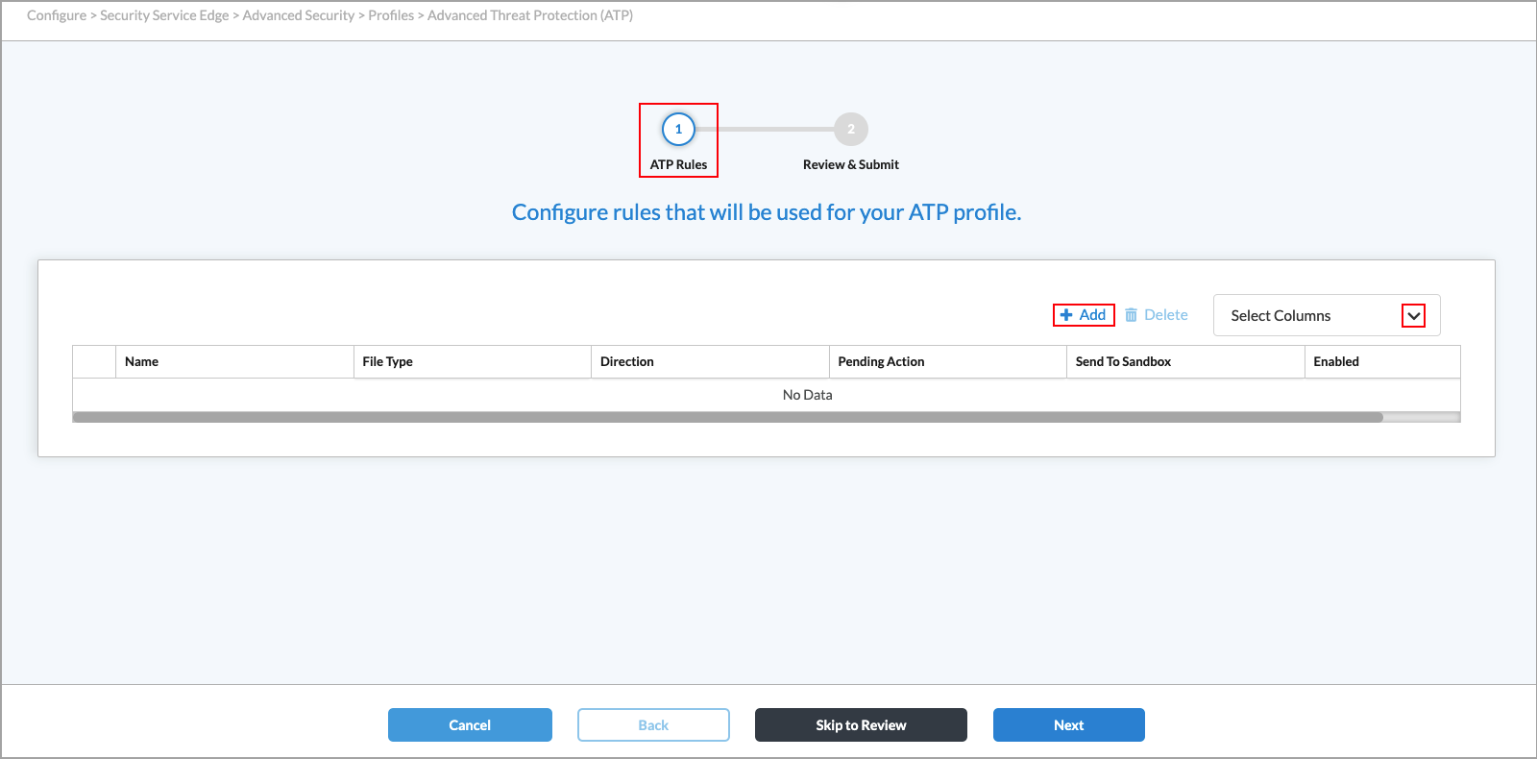The height and width of the screenshot is (759, 1537).
Task: Proceed with the Next button
Action: click(1068, 725)
